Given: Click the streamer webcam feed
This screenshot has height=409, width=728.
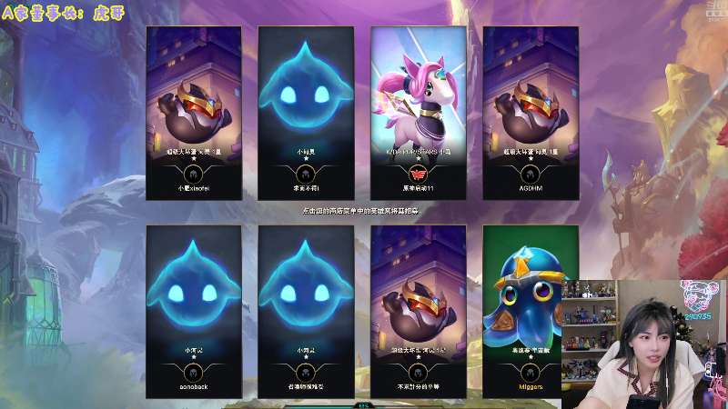Looking at the screenshot, I should (x=644, y=344).
